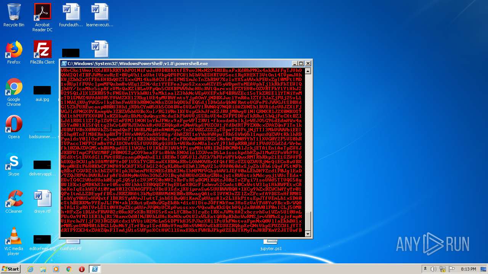Open the volume control tray icon

pos(433,269)
